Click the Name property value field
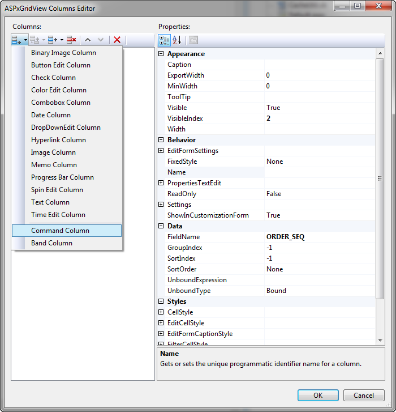Image resolution: width=396 pixels, height=412 pixels. click(320, 172)
